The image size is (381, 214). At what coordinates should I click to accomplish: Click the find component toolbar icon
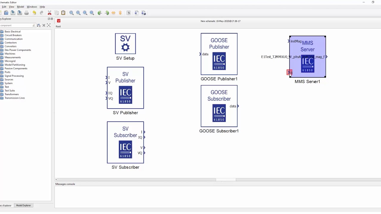tap(129, 13)
